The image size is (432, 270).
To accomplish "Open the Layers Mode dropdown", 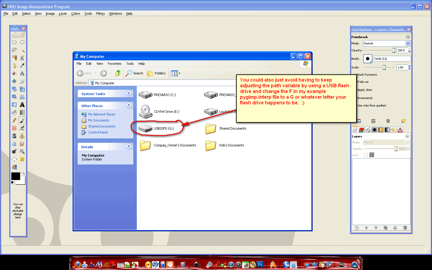I will 386,142.
